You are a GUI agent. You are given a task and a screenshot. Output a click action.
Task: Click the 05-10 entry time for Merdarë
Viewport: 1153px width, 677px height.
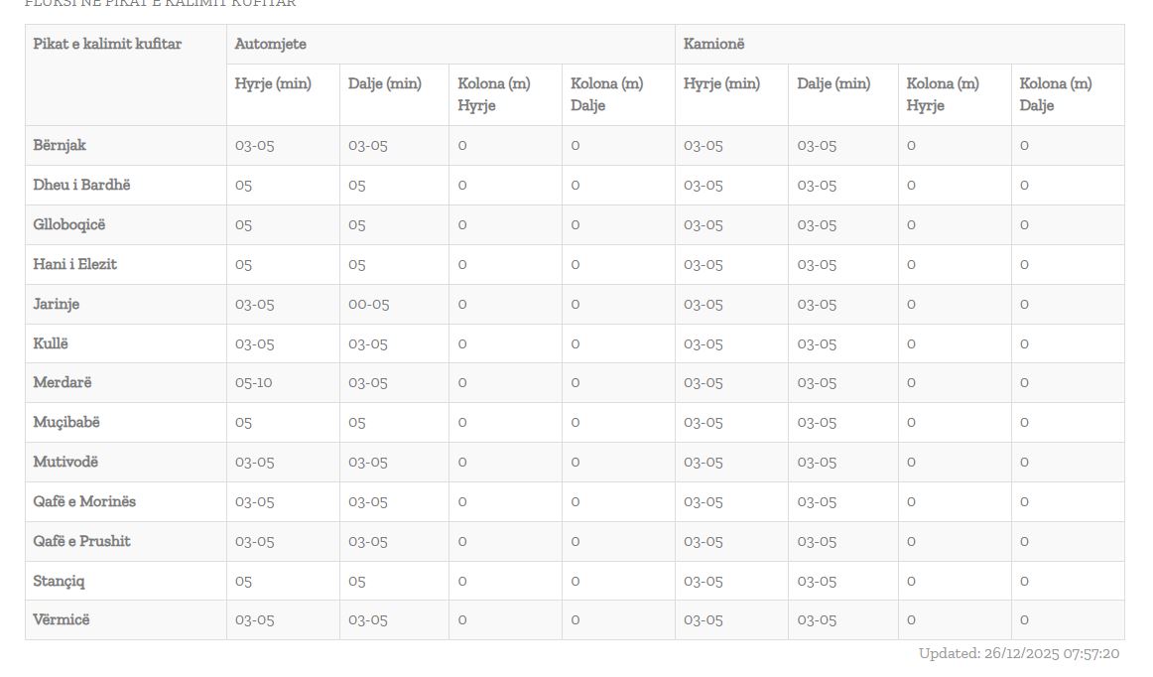click(x=254, y=382)
